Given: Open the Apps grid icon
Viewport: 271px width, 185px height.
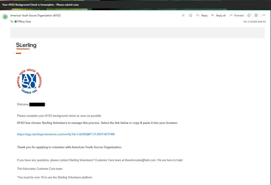Looking at the screenshot, I should 256,15.
